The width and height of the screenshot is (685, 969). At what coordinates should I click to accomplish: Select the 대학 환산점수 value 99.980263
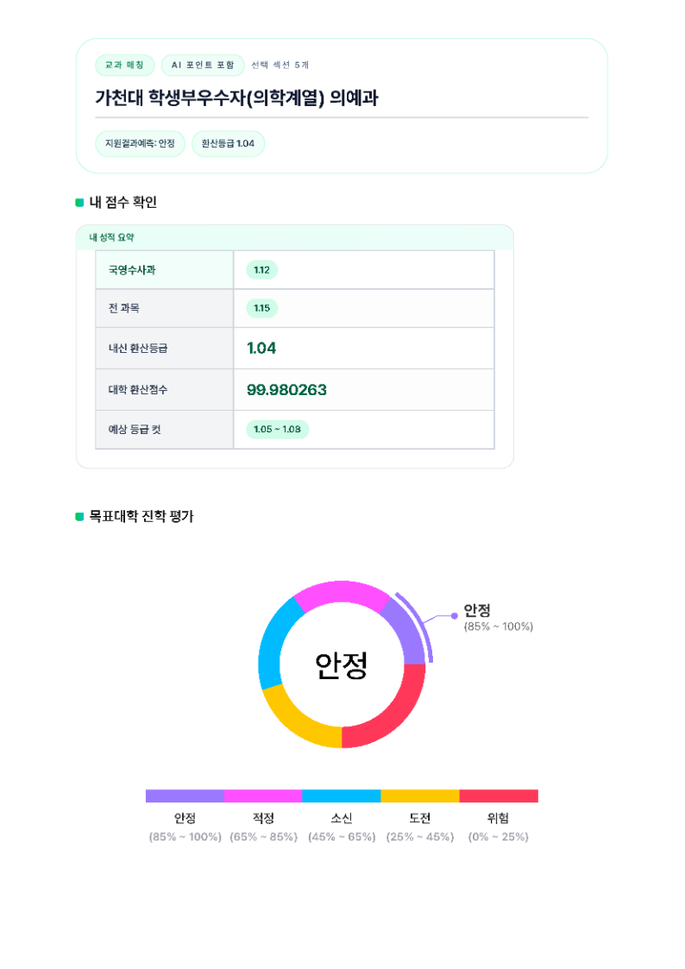pos(286,390)
